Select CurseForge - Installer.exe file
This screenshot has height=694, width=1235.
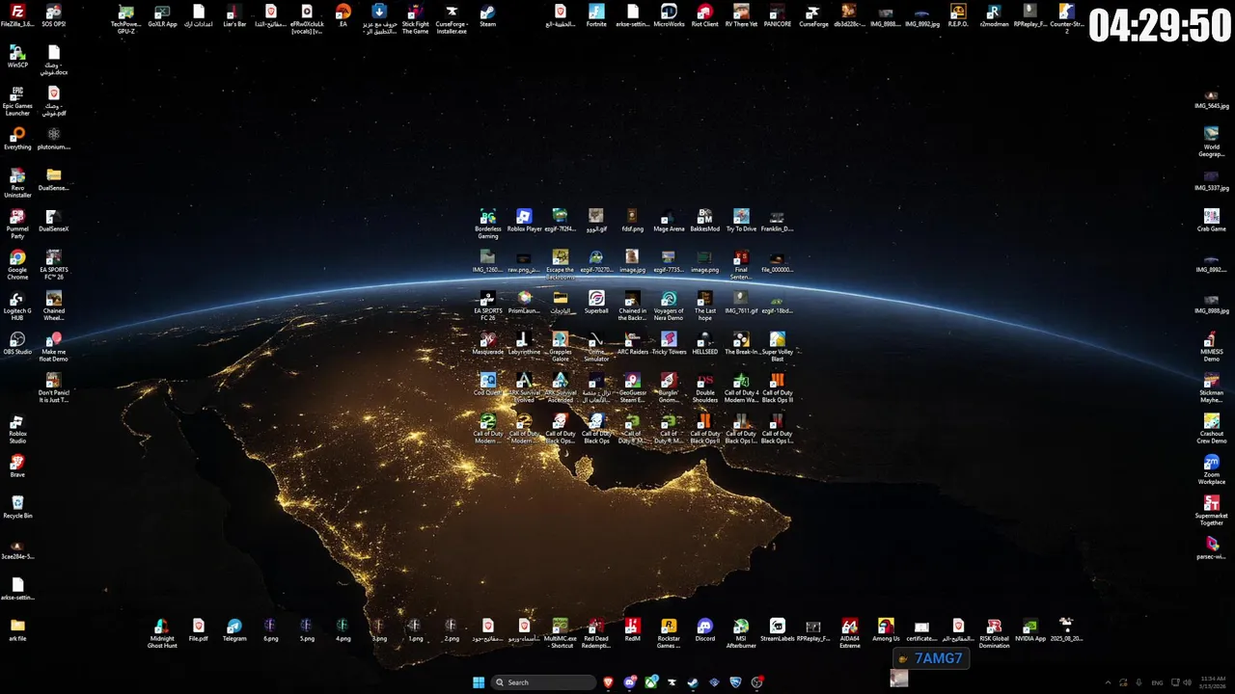tap(452, 19)
